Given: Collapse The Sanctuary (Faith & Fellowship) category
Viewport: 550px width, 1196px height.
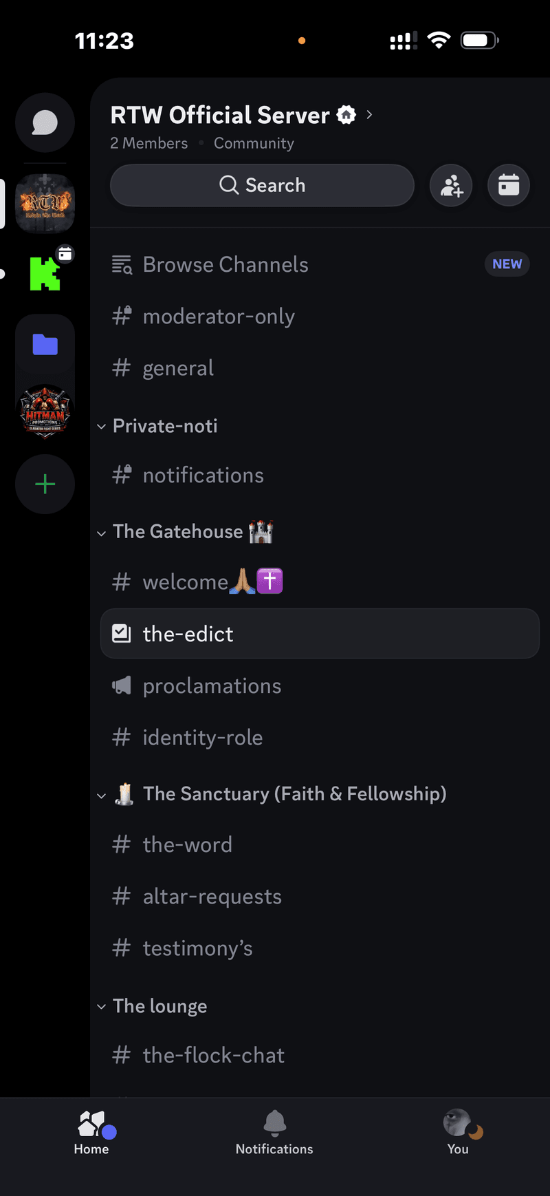Looking at the screenshot, I should [294, 794].
